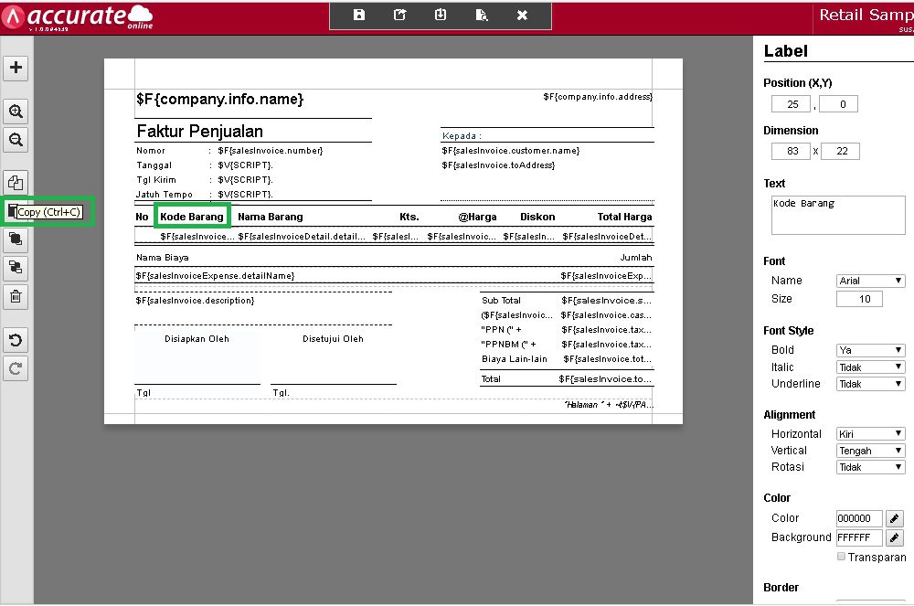Open the document preview icon
The height and width of the screenshot is (606, 914).
tap(482, 15)
